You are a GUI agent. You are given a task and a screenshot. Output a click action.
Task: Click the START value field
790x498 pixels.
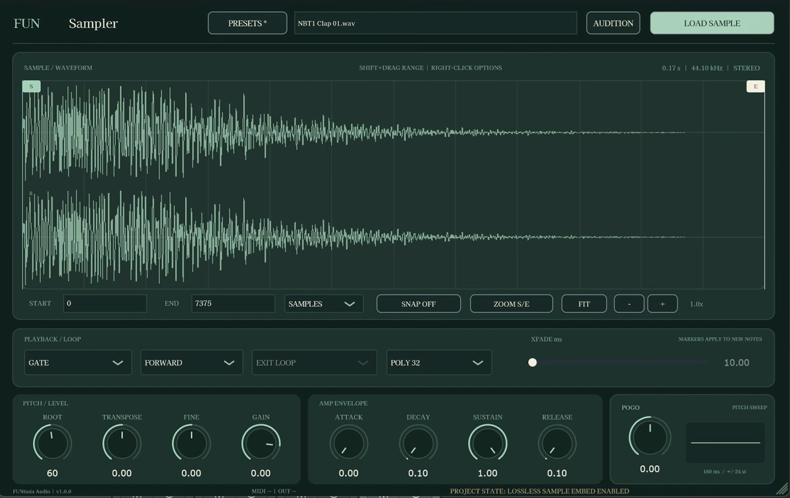[105, 304]
